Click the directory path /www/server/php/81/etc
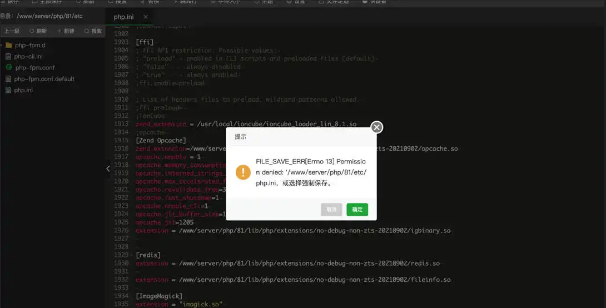Image resolution: width=606 pixels, height=308 pixels. point(49,16)
